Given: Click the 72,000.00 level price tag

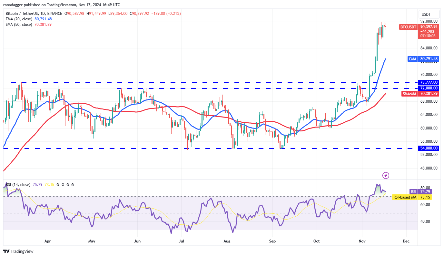Looking at the screenshot, I should [429, 88].
